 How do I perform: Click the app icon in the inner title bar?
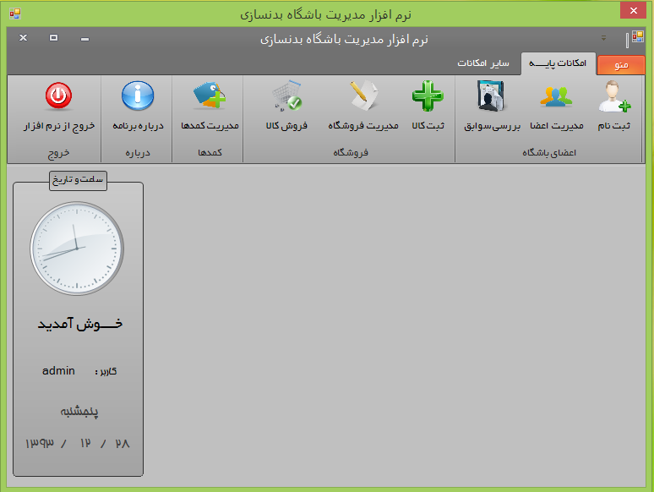pyautogui.click(x=635, y=39)
